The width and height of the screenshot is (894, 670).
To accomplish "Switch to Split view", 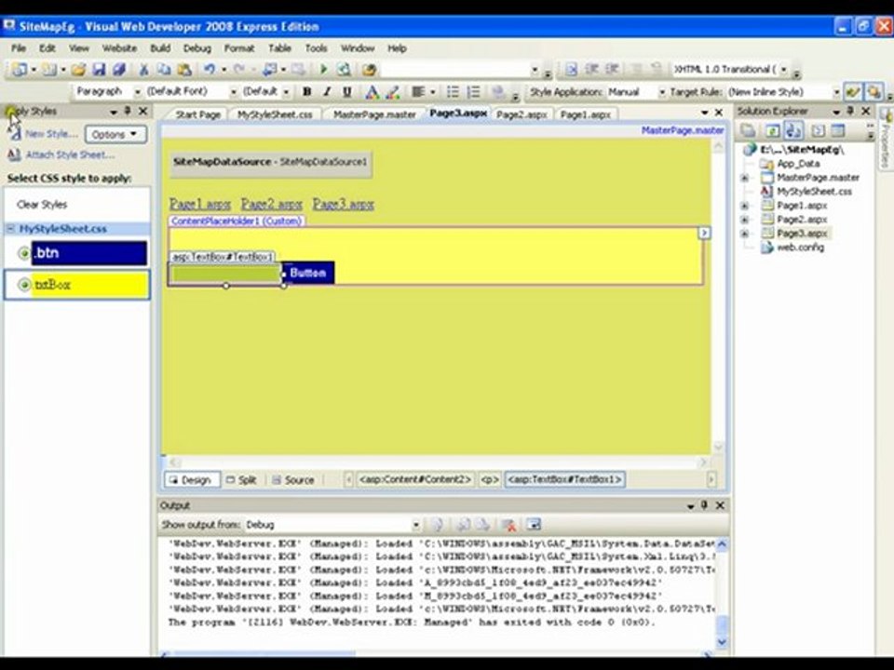I will [241, 480].
